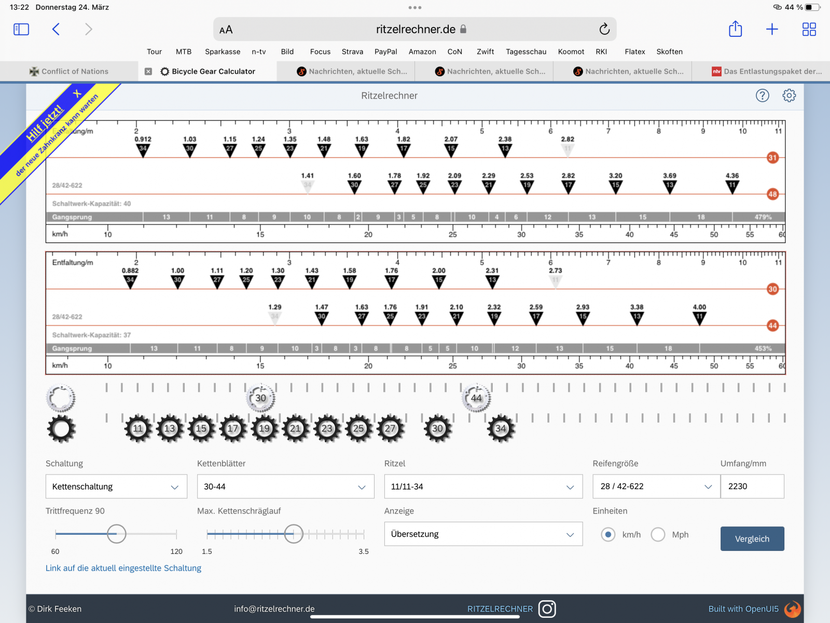
Task: Click the 27-tooth sprocket gear icon
Action: pos(390,428)
